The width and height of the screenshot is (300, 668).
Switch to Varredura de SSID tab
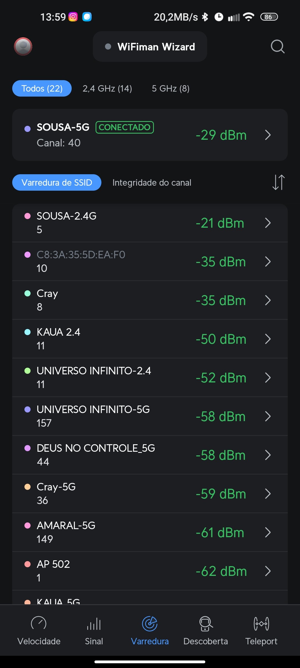(x=57, y=183)
